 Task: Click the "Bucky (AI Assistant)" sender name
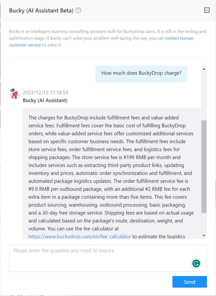pos(45,100)
